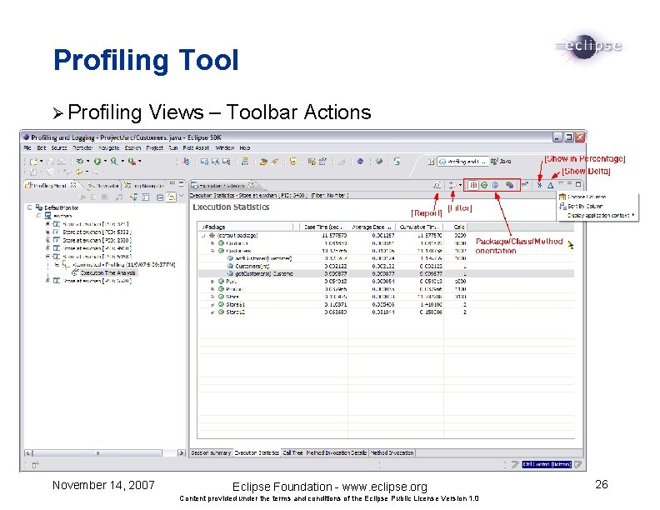Open the Run button's dropdown arrow
Viewport: 660px width, 510px height.
105,161
